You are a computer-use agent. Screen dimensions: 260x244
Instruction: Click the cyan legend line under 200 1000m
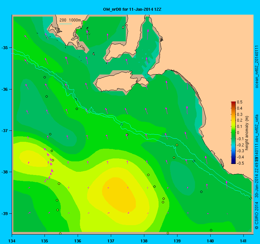pyautogui.click(x=66, y=24)
